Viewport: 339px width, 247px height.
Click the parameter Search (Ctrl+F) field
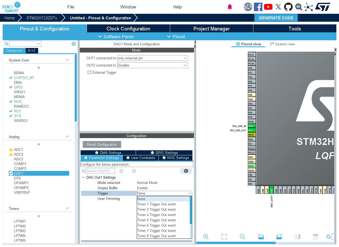click(x=100, y=171)
